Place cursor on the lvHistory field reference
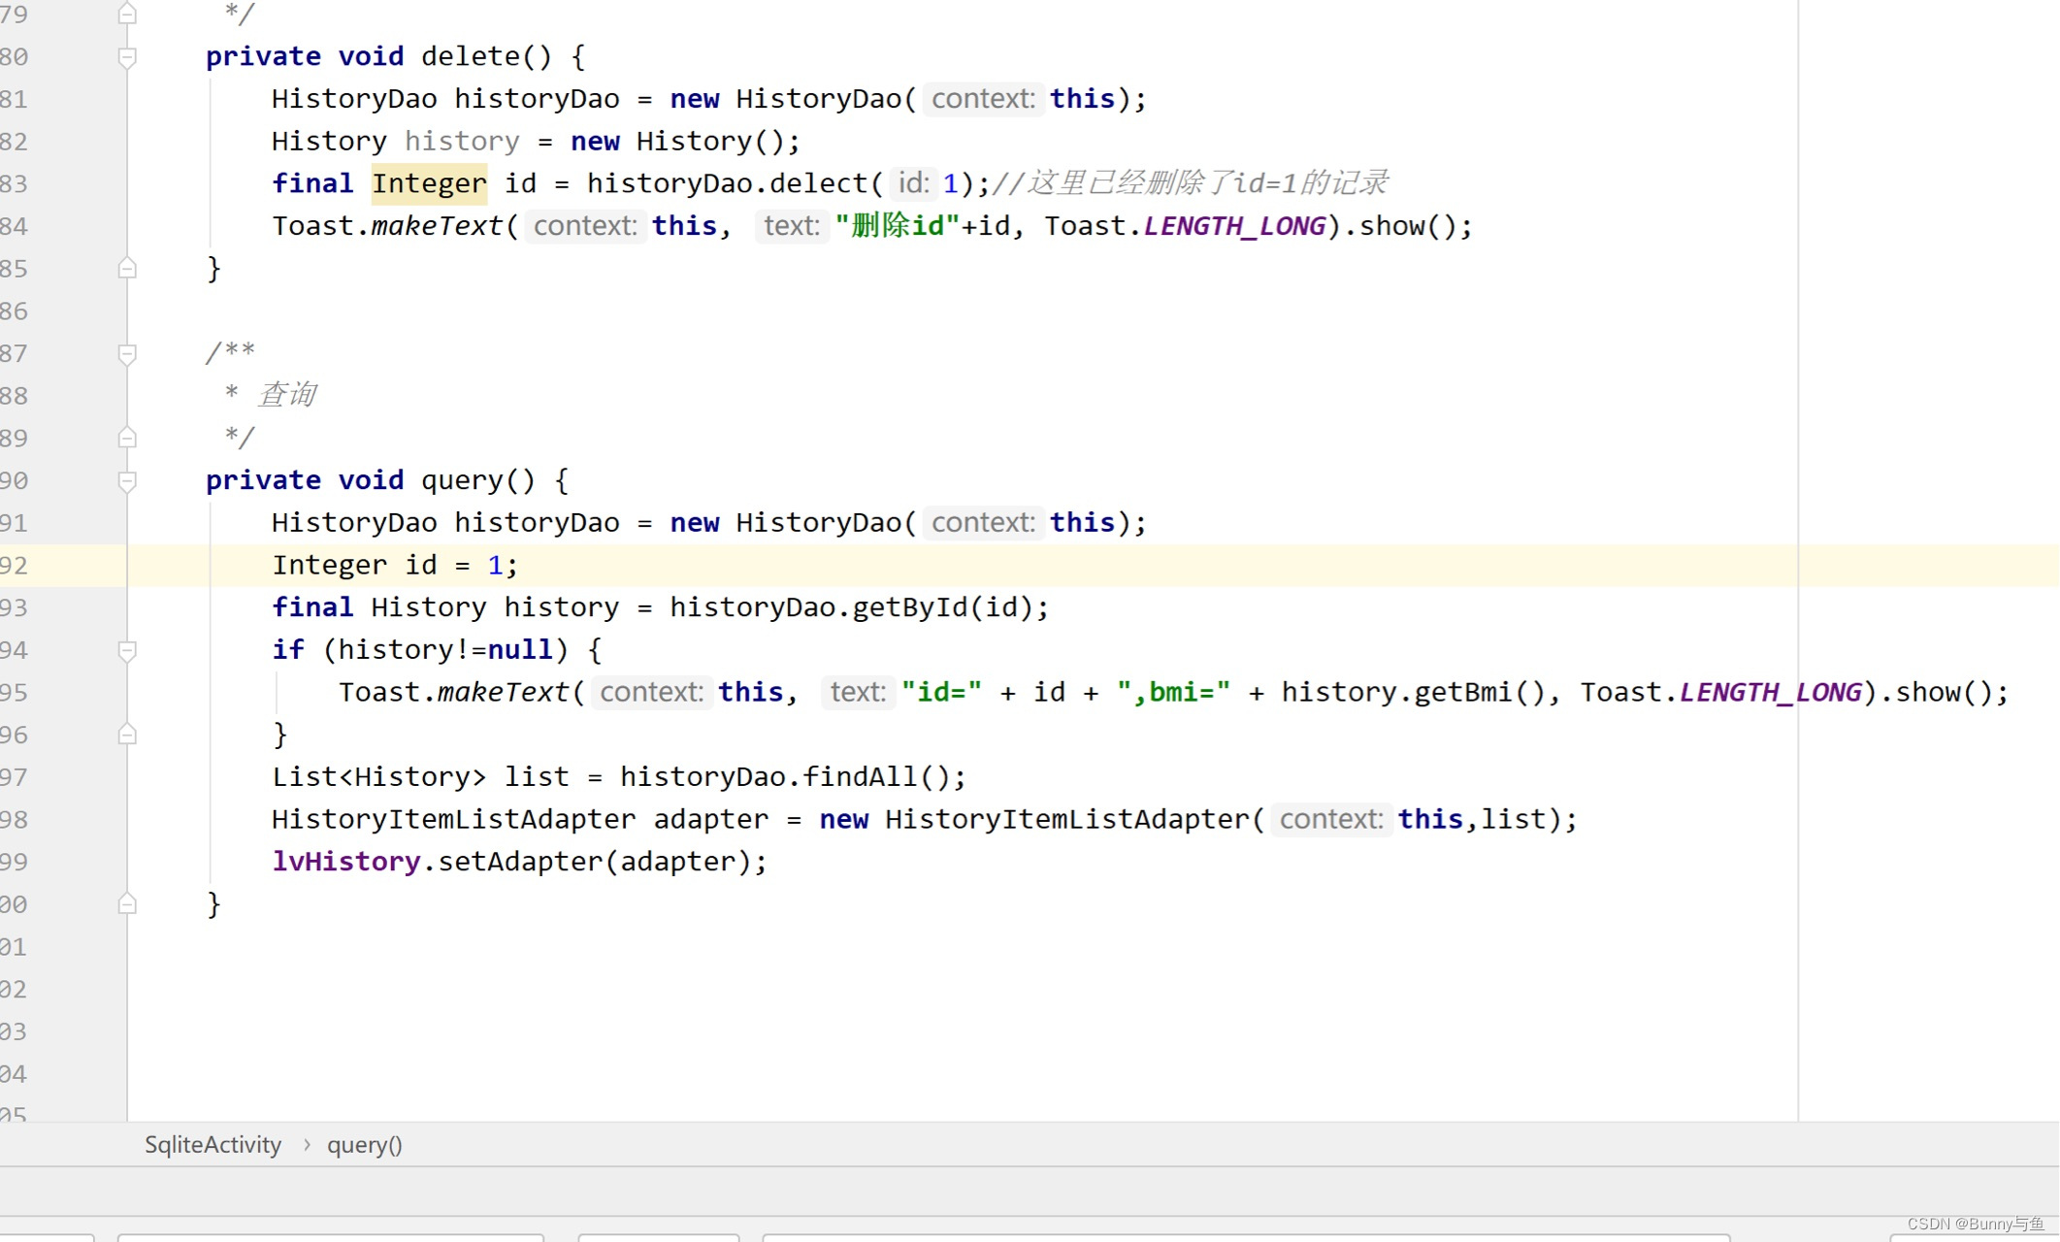 345,861
